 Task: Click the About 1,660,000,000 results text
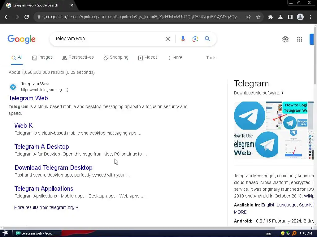click(52, 72)
